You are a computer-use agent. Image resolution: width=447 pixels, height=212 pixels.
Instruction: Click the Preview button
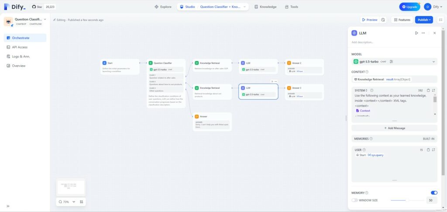[370, 20]
